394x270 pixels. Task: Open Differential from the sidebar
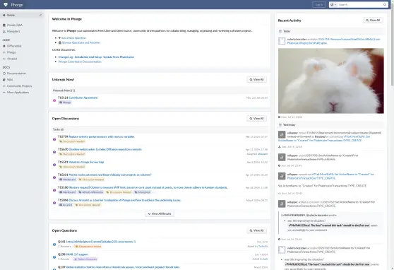14,46
